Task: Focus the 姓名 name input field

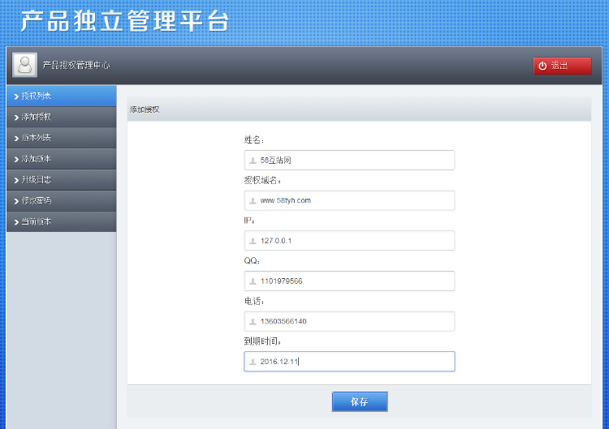Action: [x=349, y=161]
